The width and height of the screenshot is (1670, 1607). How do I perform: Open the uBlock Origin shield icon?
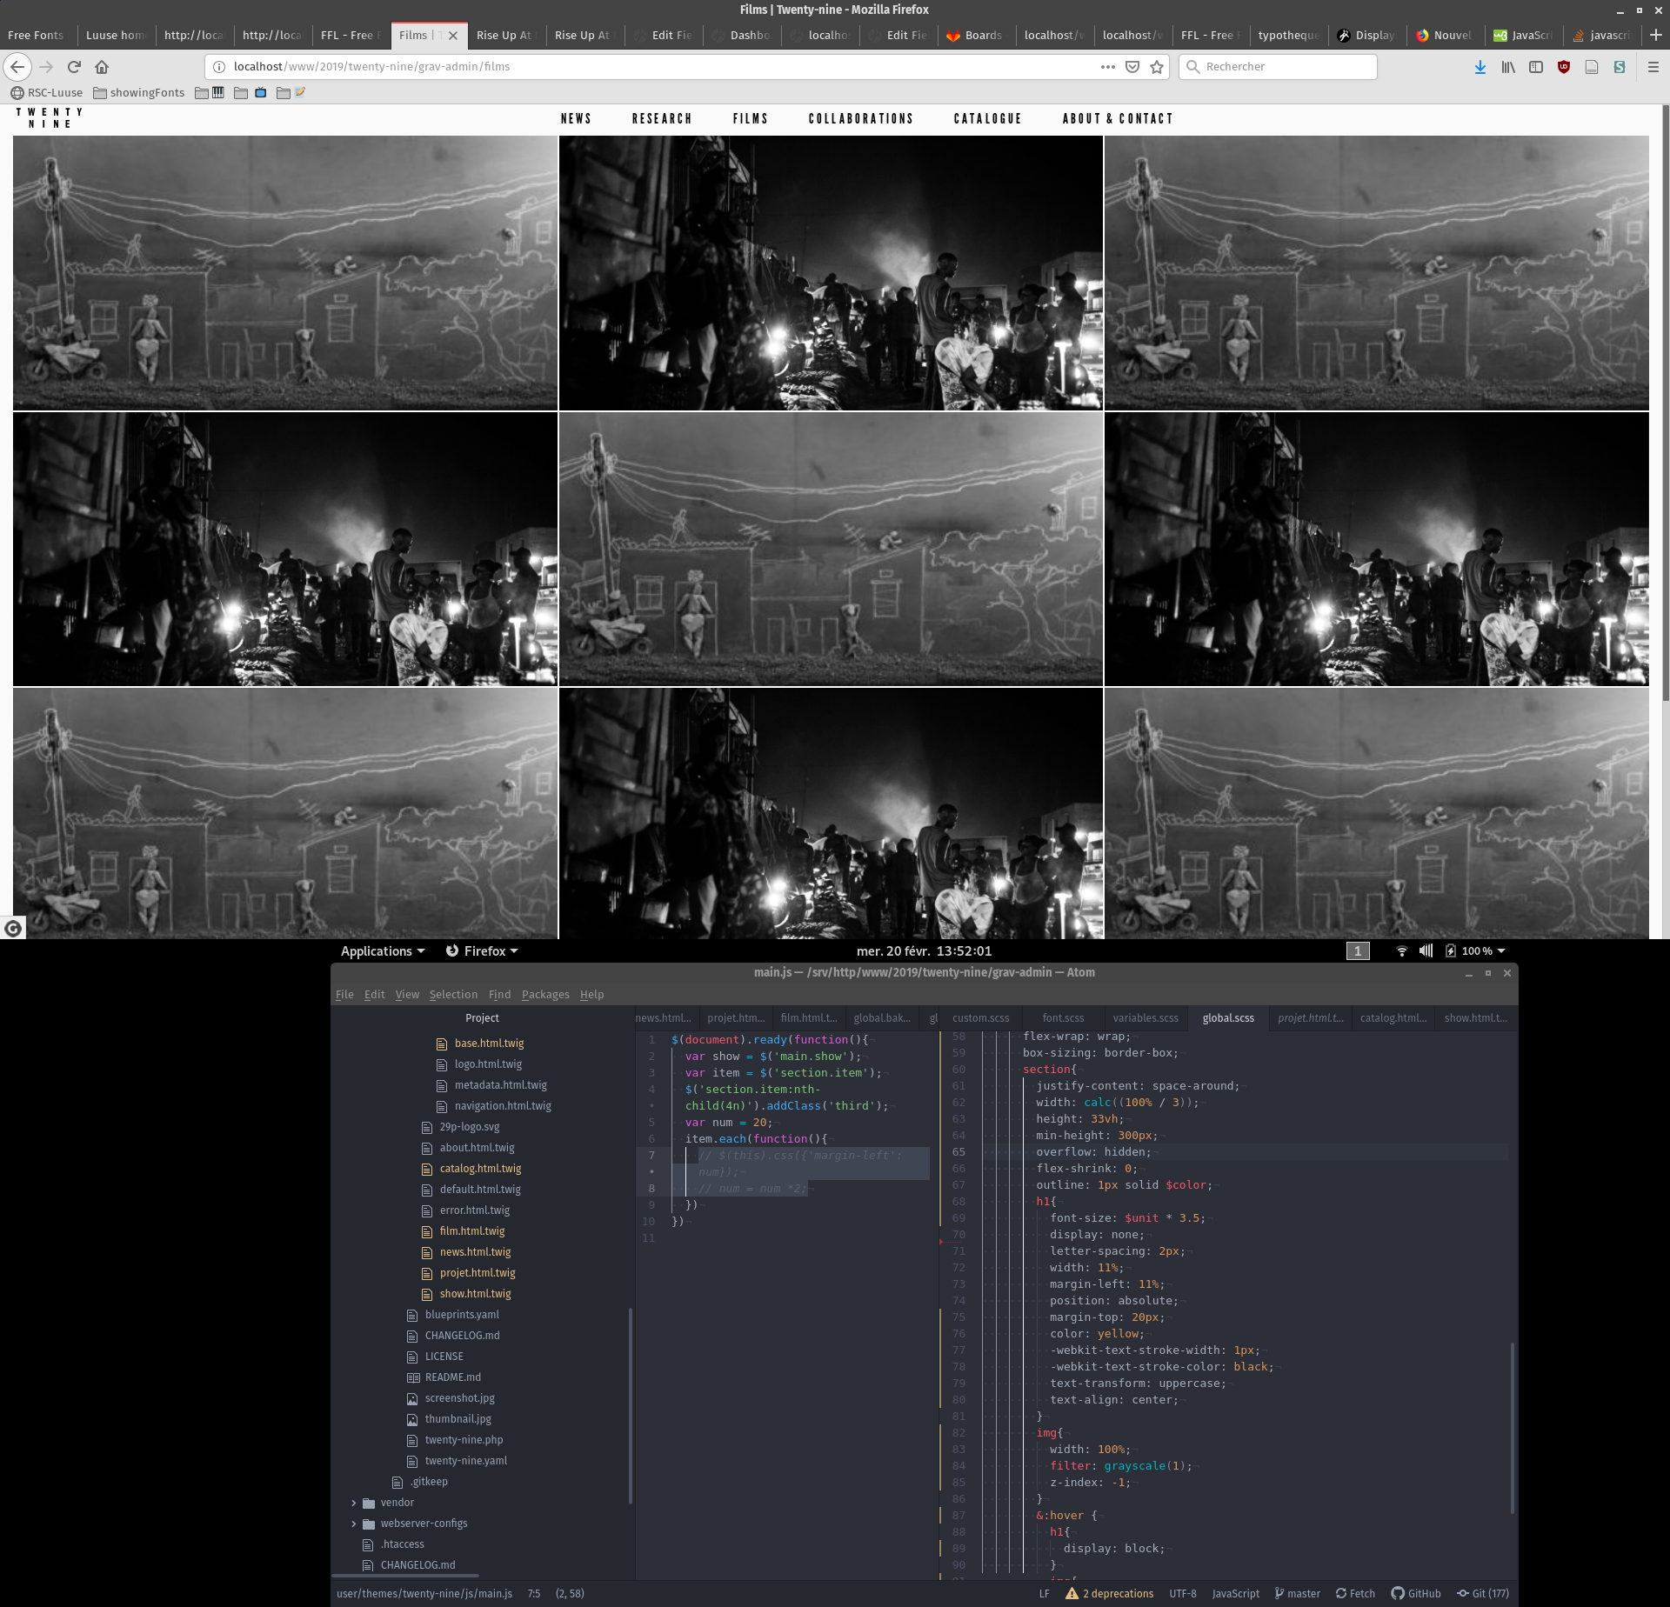[1563, 67]
